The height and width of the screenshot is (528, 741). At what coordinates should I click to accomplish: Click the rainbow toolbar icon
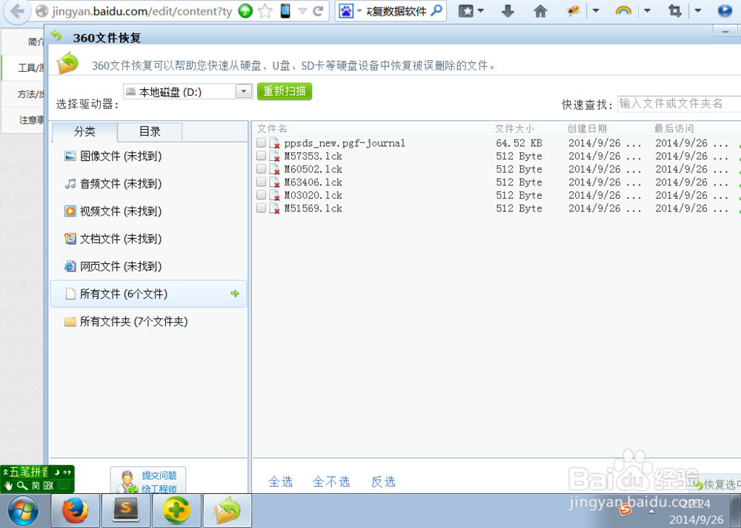pos(624,10)
